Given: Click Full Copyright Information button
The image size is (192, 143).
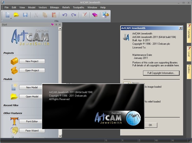Looking at the screenshot, I should 161,73.
